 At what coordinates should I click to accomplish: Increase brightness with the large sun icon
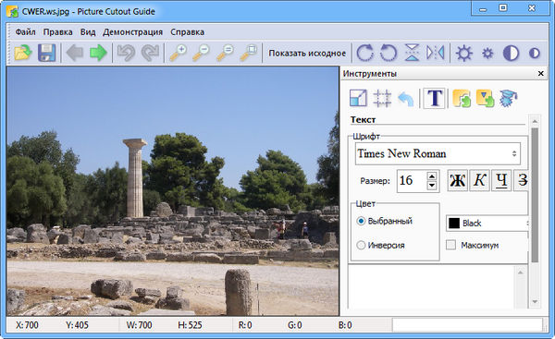pos(464,53)
